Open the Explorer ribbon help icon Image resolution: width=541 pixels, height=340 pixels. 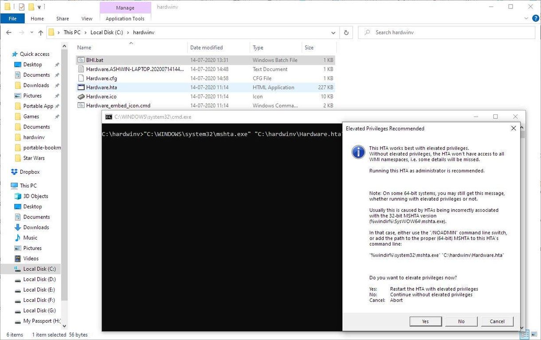535,19
